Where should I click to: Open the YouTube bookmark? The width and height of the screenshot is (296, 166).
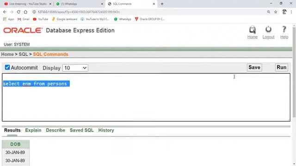pyautogui.click(x=40, y=19)
